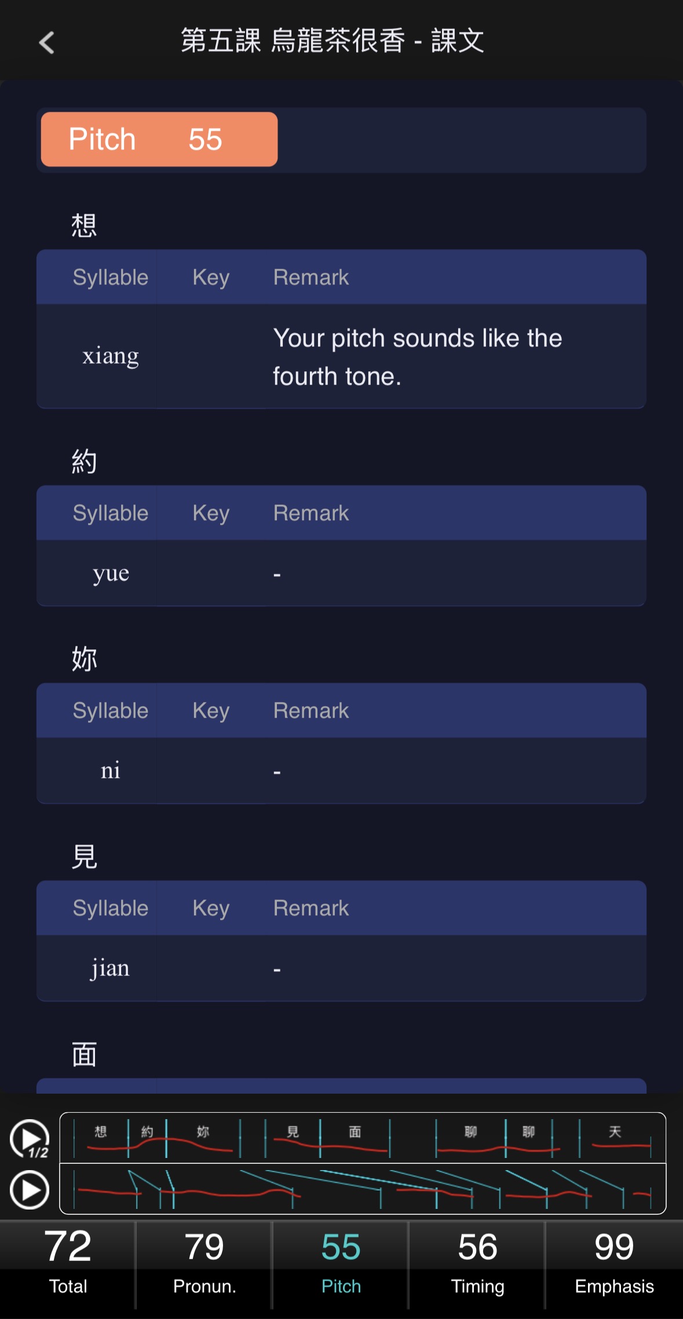Tap the 妳 segment in the pitch graph
The height and width of the screenshot is (1319, 683).
(x=203, y=1138)
